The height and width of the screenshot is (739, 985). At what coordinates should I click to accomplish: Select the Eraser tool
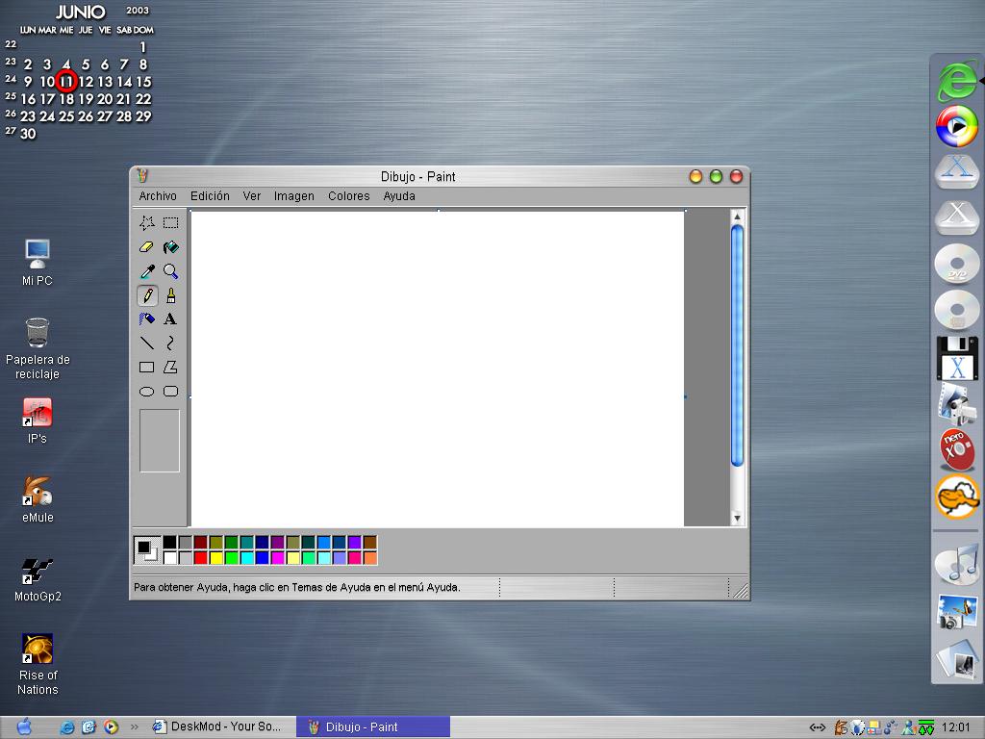pos(146,247)
